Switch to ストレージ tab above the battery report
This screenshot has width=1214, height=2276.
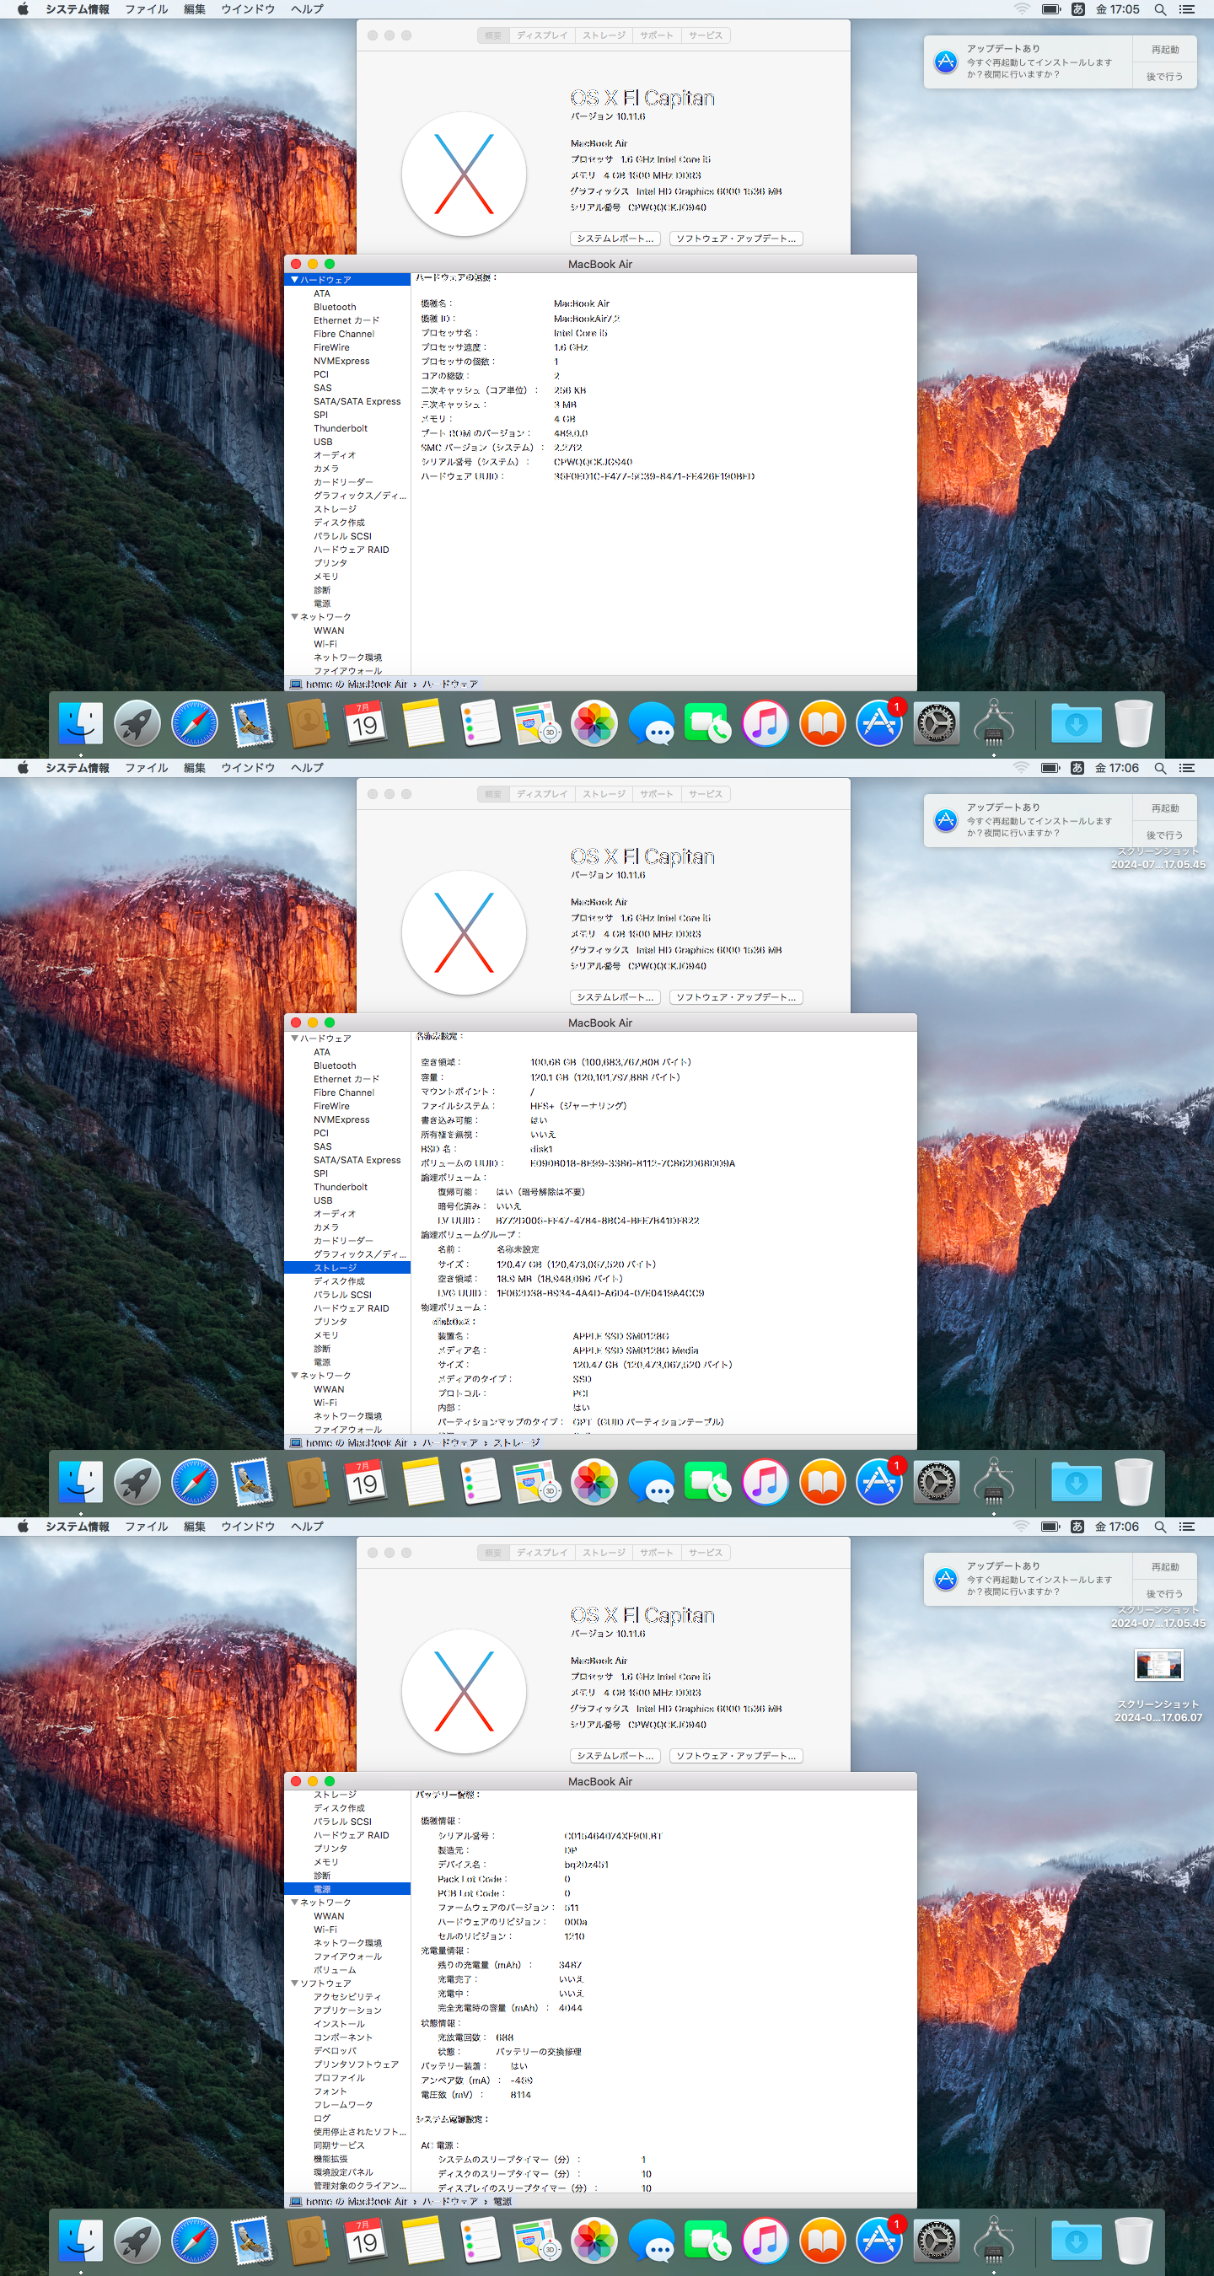604,1553
